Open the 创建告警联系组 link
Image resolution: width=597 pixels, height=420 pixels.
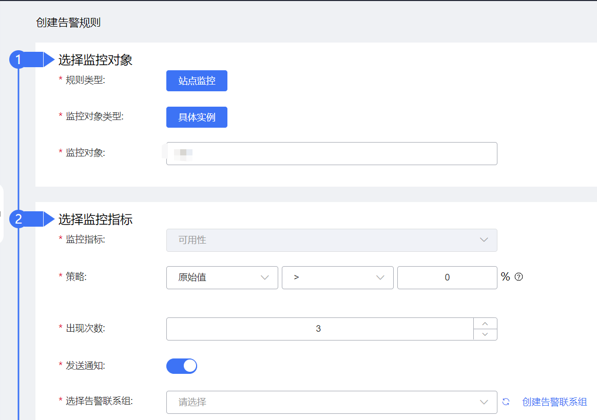tap(554, 402)
